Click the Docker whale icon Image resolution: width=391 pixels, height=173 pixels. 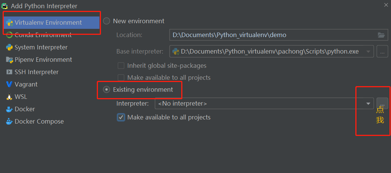9,109
